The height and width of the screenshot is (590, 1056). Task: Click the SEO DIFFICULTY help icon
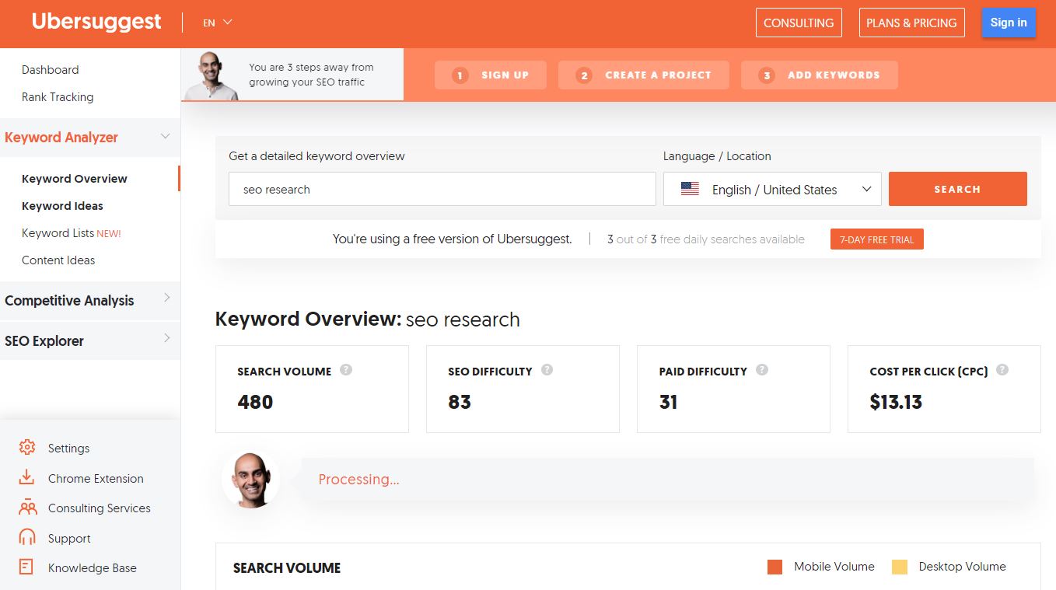(547, 370)
